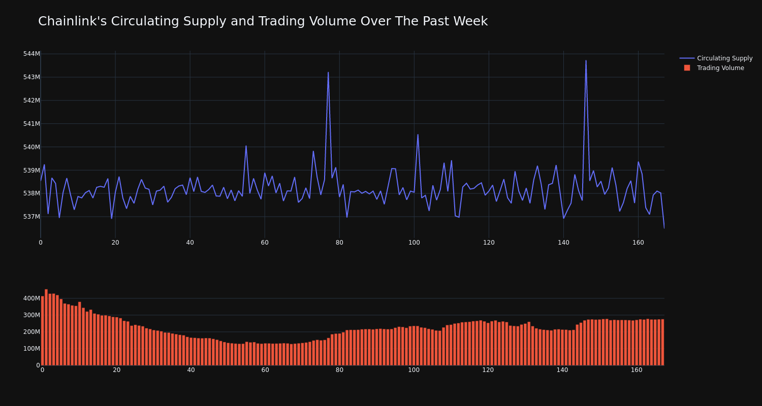Click x-axis label 80 on supply chart
This screenshot has height=406, width=762.
pos(339,243)
